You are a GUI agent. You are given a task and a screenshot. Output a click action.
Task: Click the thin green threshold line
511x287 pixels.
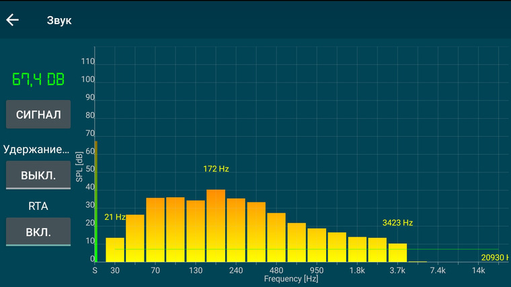307,249
